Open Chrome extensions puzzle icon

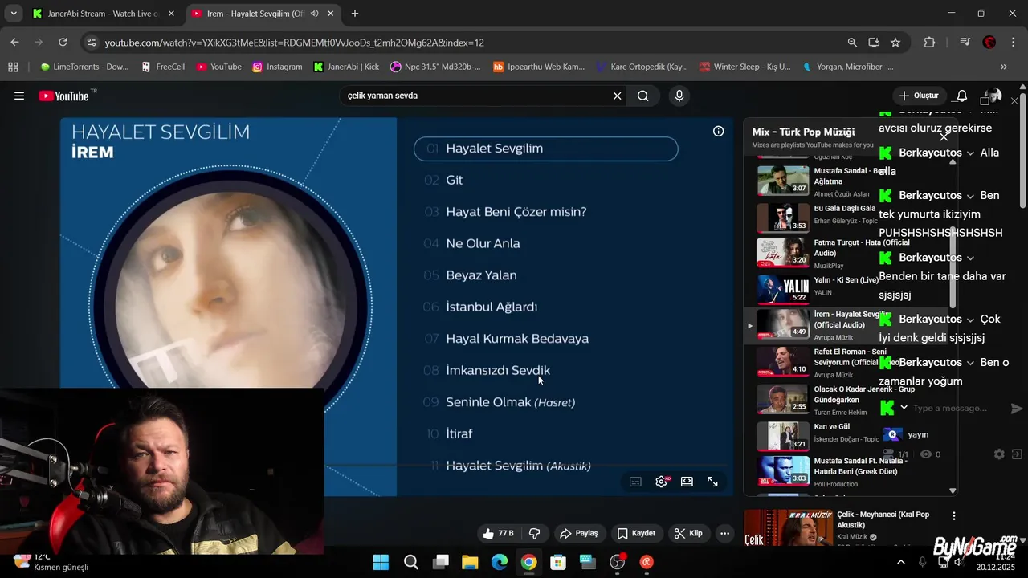929,43
